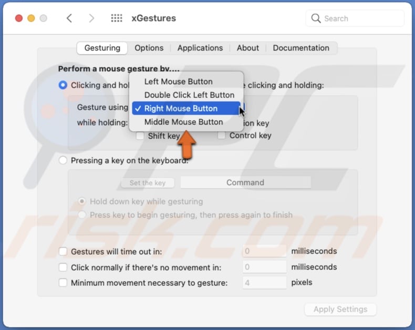Select Right Mouse Button menu item
Image resolution: width=415 pixels, height=330 pixels.
click(186, 109)
